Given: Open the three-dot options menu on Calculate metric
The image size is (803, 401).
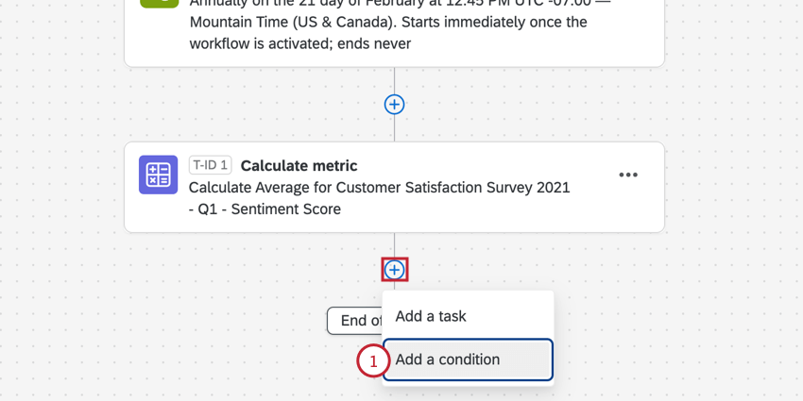Looking at the screenshot, I should tap(628, 175).
